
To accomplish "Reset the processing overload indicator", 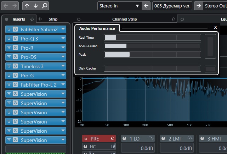I will point(210,46).
